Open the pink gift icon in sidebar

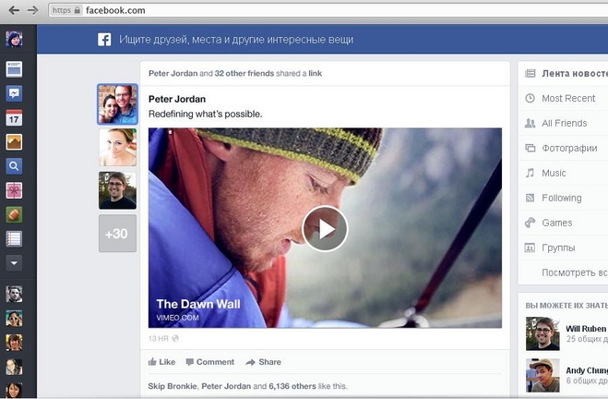(14, 190)
